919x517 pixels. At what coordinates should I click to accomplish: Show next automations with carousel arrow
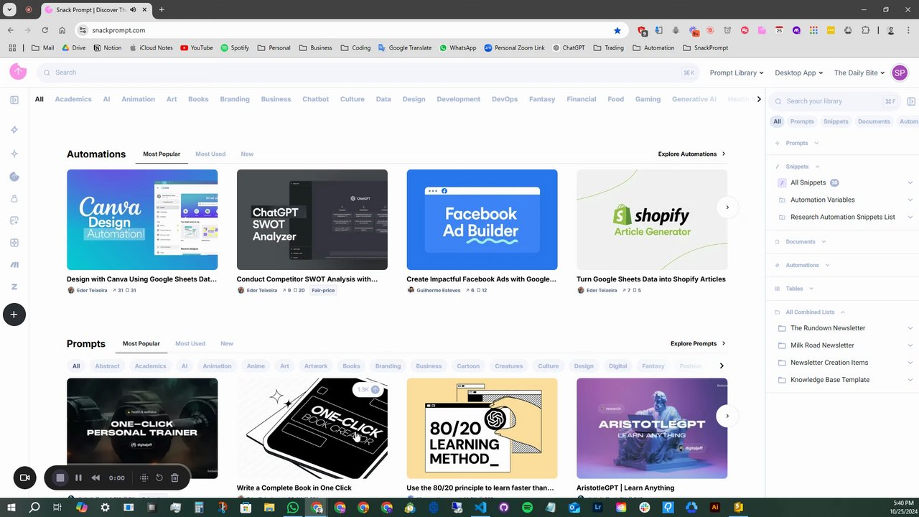click(x=727, y=208)
